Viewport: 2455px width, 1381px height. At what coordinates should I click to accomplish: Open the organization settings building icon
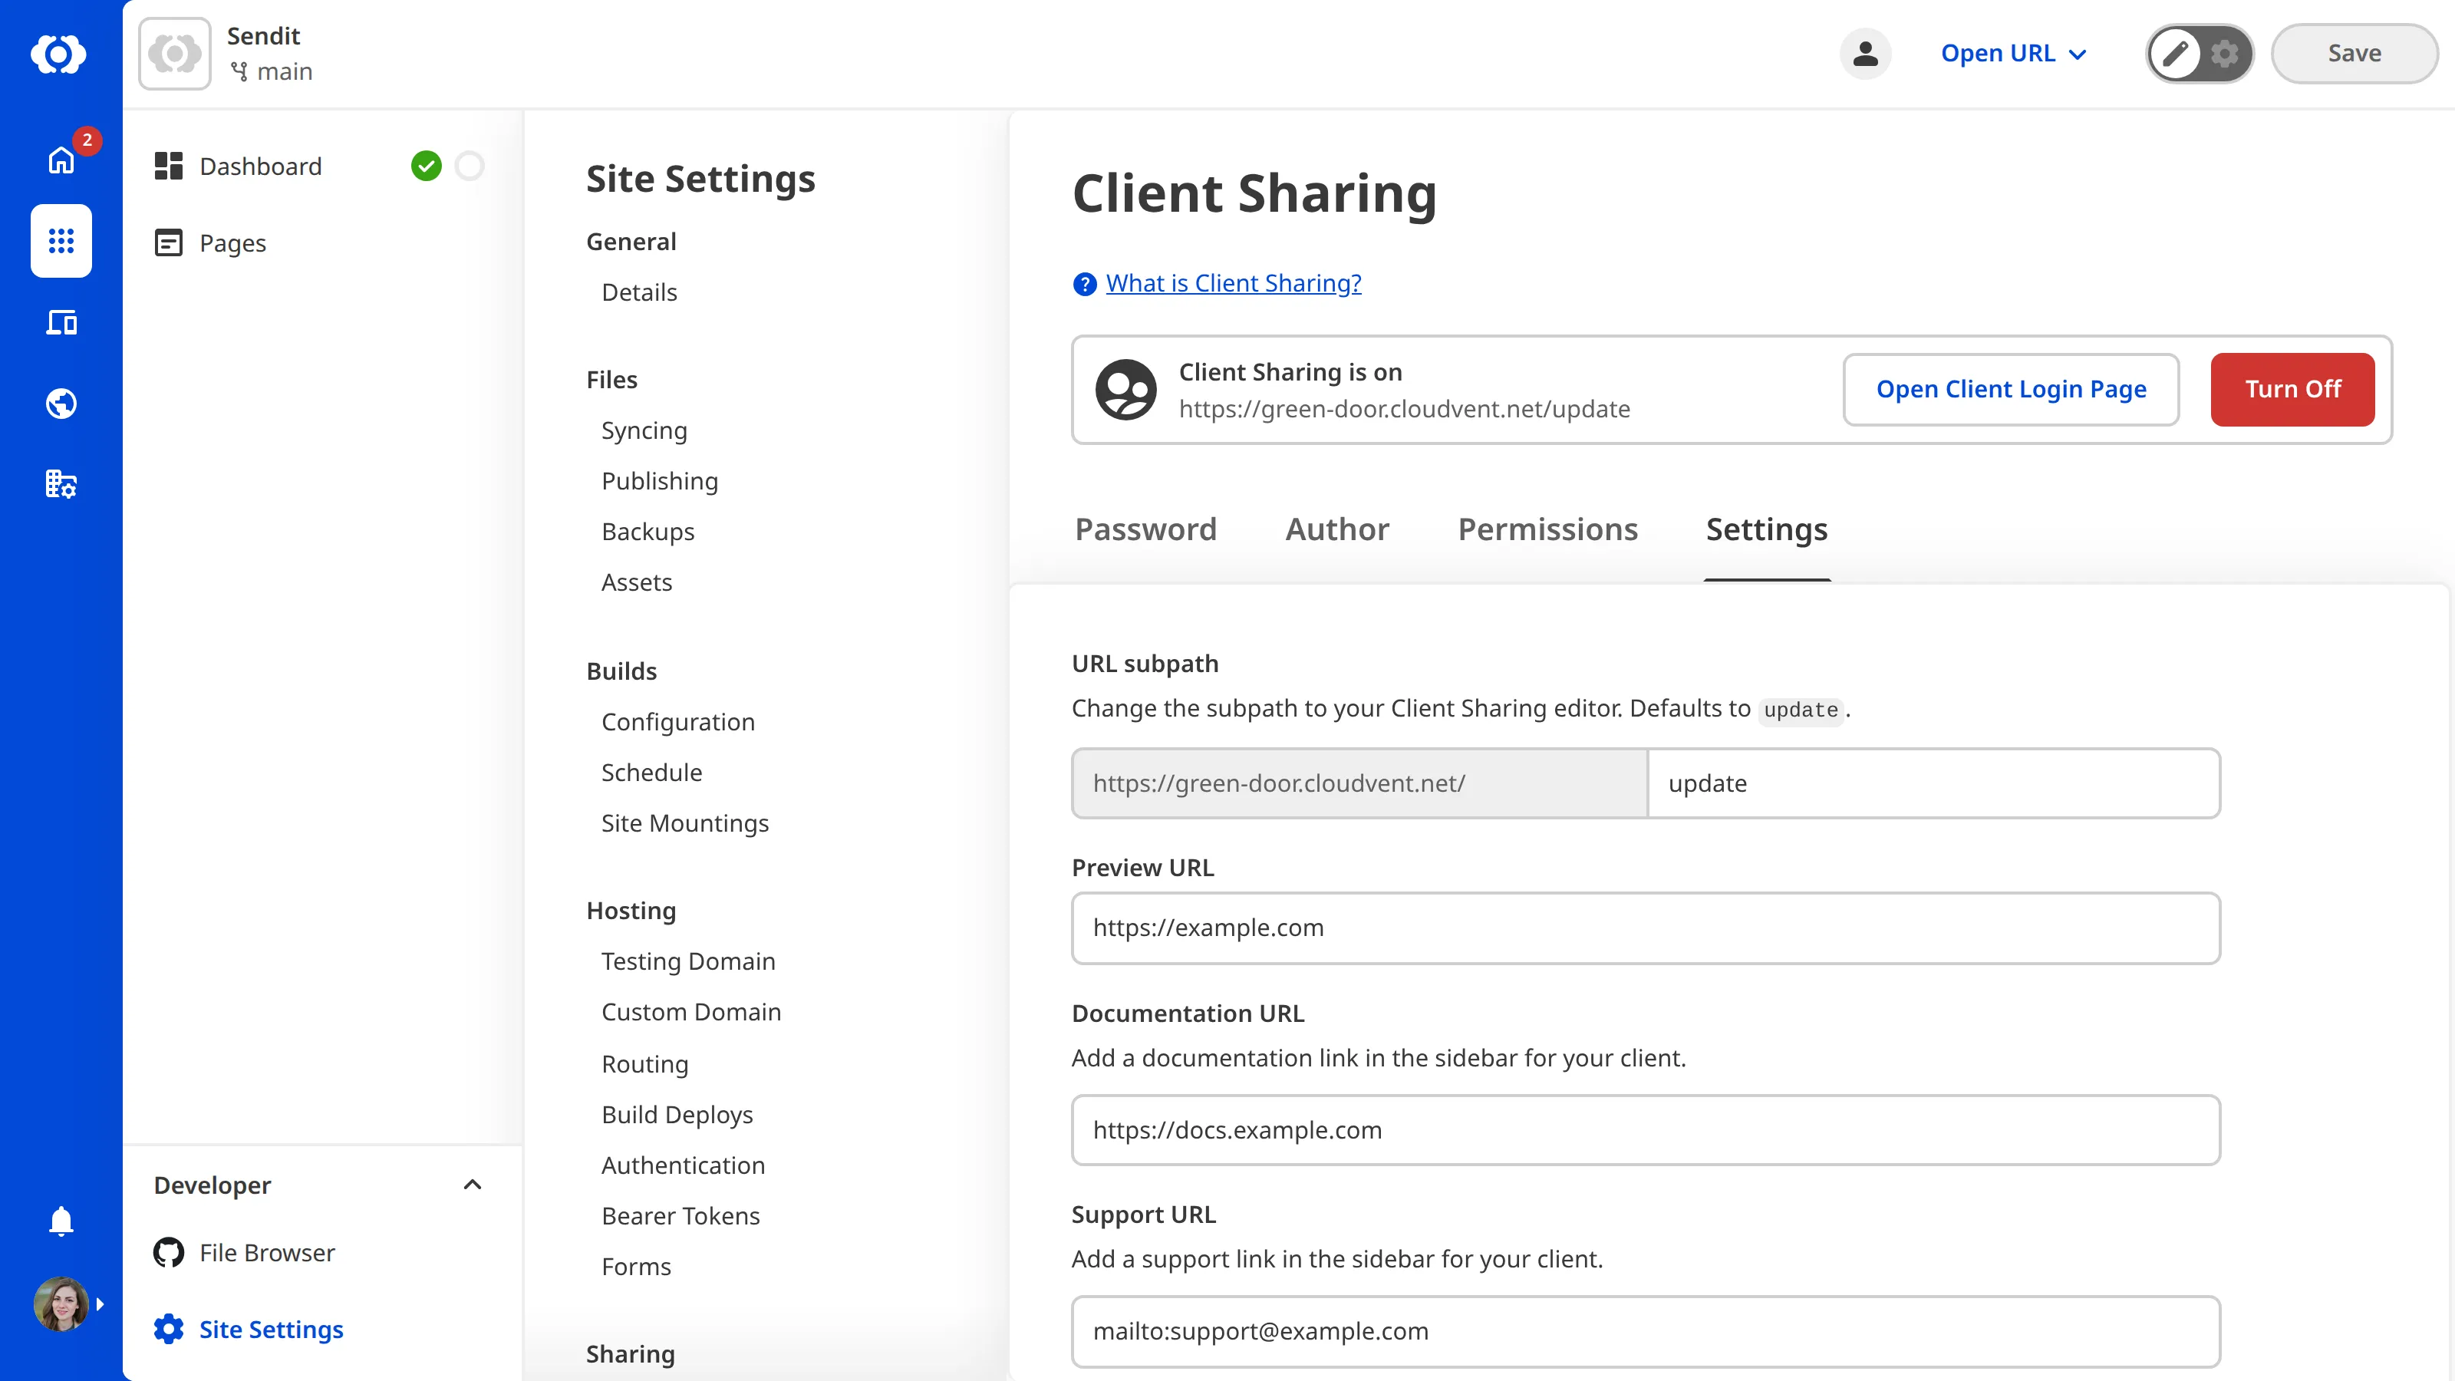(60, 484)
